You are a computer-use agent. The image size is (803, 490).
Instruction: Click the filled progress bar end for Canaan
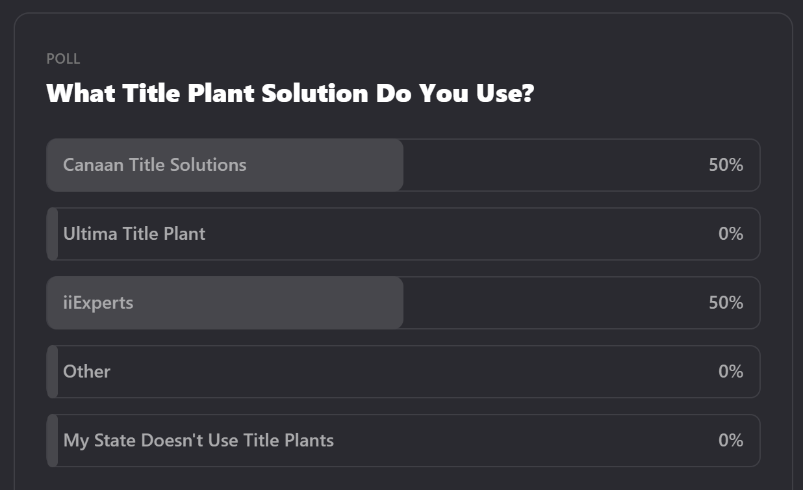[396, 165]
